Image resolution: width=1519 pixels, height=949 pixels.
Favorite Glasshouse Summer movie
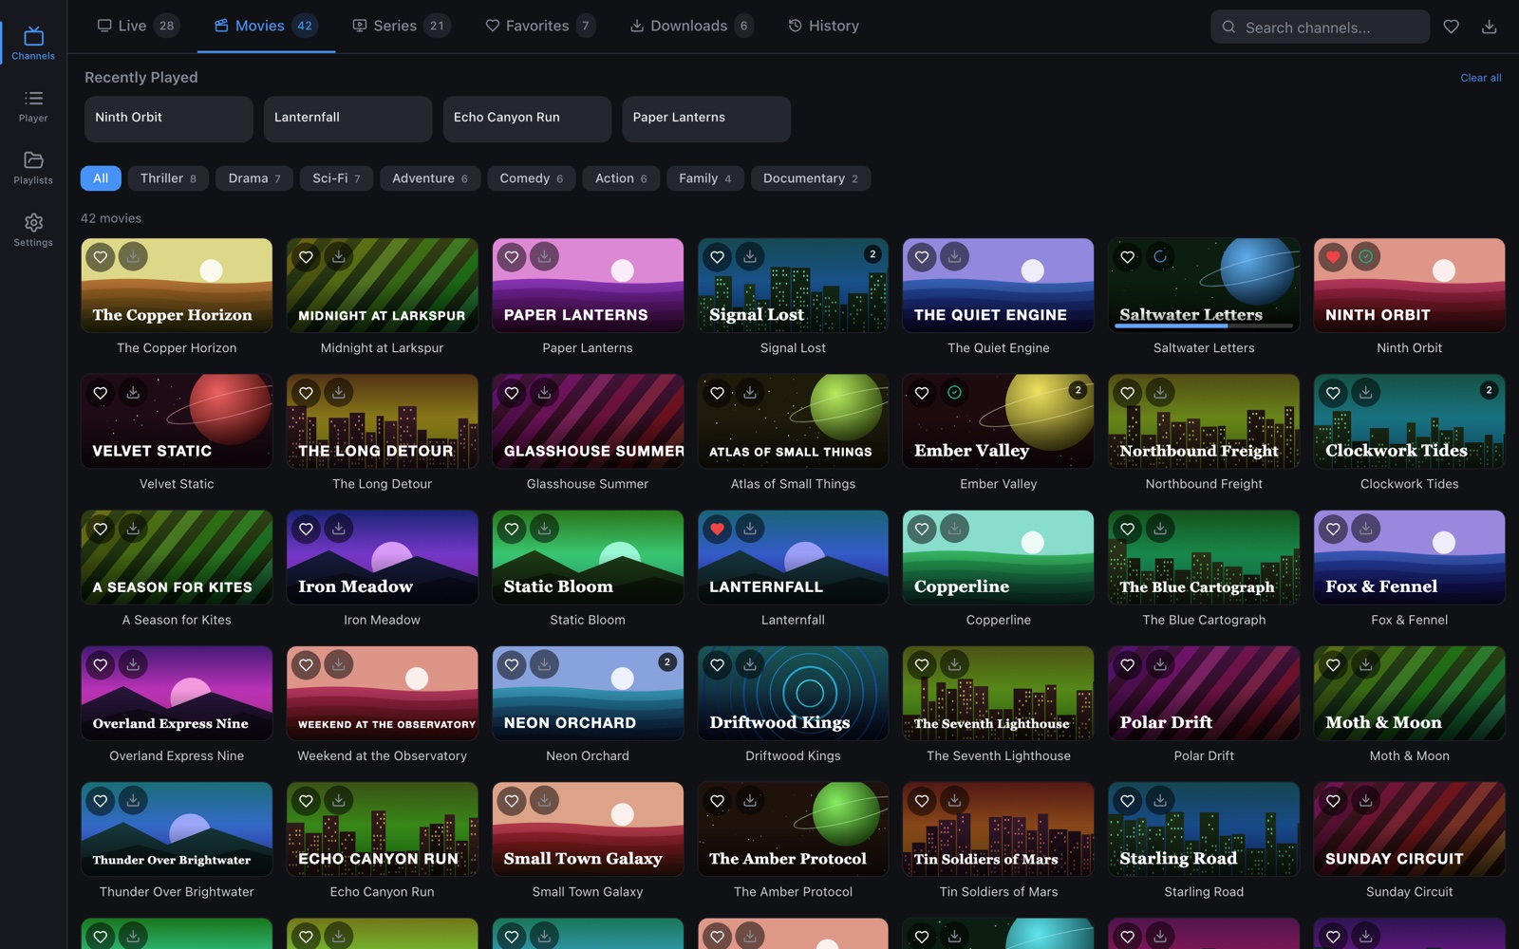[x=512, y=392]
